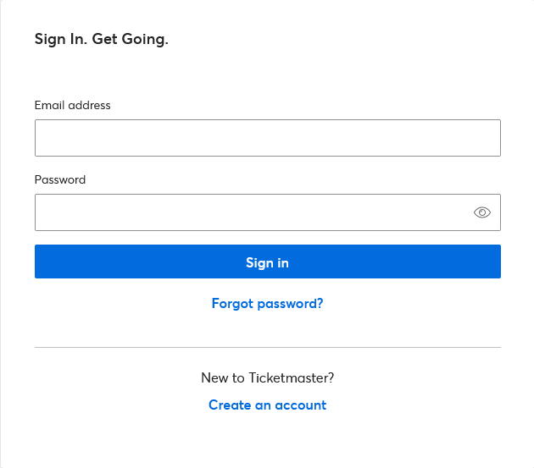534x468 pixels.
Task: Show password using the eye icon
Action: 482,212
